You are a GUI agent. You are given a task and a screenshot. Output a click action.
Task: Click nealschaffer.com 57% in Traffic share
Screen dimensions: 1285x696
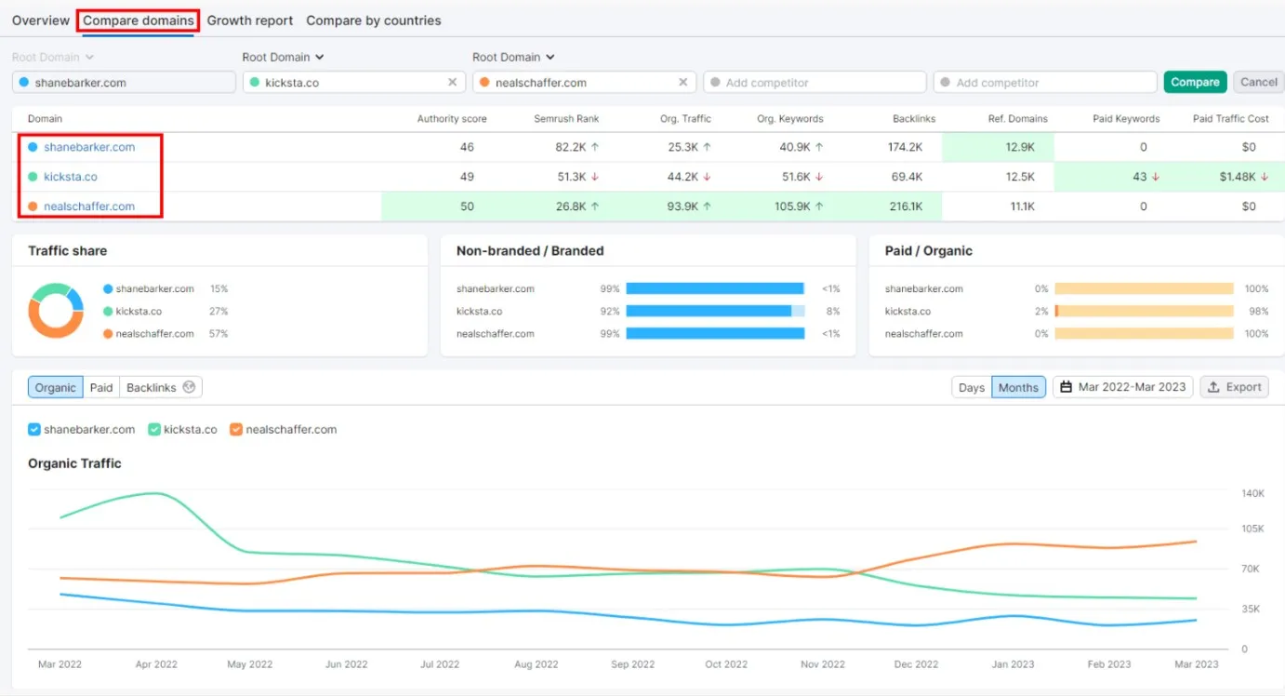166,333
